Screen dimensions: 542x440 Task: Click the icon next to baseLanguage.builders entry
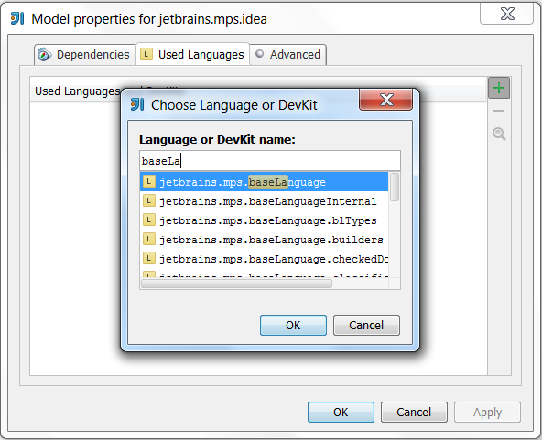149,239
